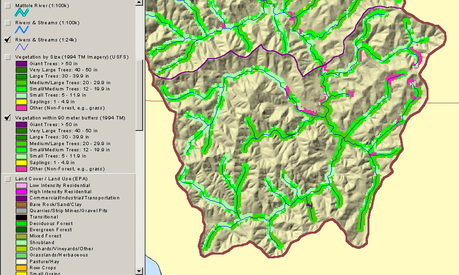Select Large Trees swatch under 90 meter buffers
Image resolution: width=459 pixels, height=275 pixels.
(21, 137)
